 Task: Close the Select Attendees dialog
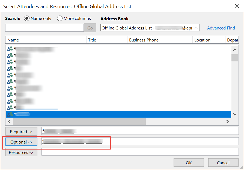[x=237, y=6]
